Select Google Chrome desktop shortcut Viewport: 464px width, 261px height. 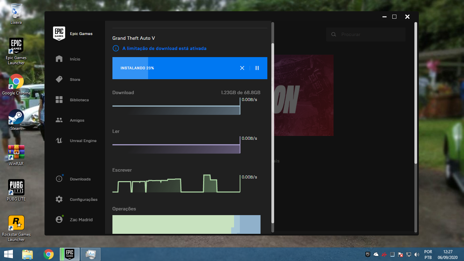pyautogui.click(x=16, y=85)
